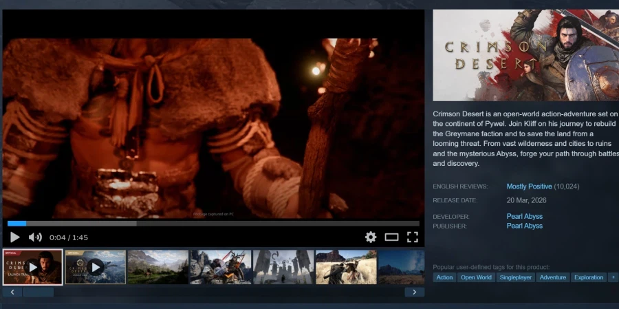The image size is (619, 309).
Task: Expand more tags with plus button
Action: [x=613, y=277]
